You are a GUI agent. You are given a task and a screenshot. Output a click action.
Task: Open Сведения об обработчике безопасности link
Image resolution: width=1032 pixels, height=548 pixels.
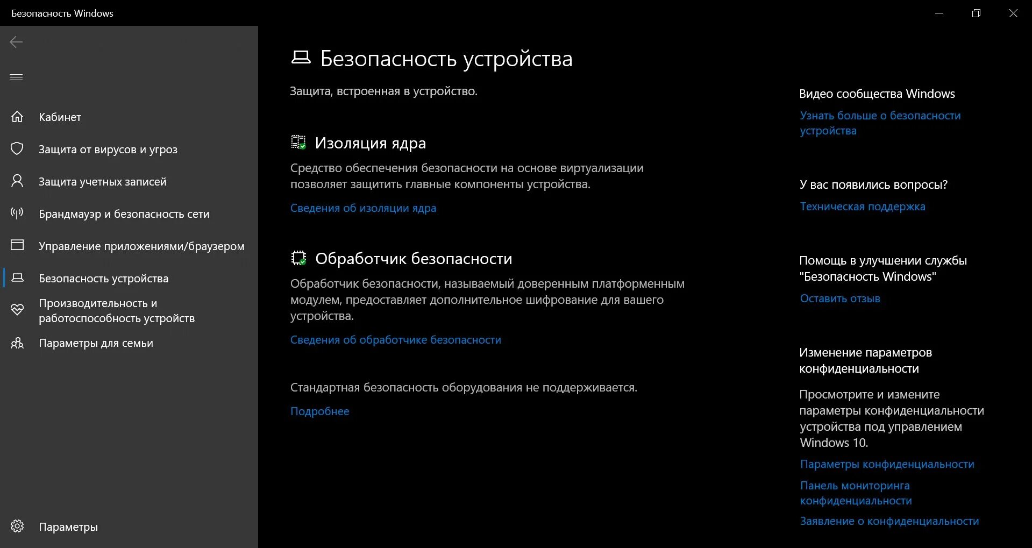[396, 340]
